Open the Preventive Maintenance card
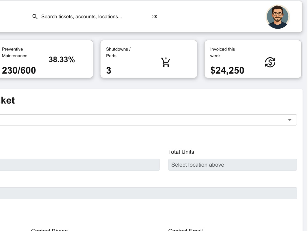This screenshot has width=308, height=231. [47, 59]
